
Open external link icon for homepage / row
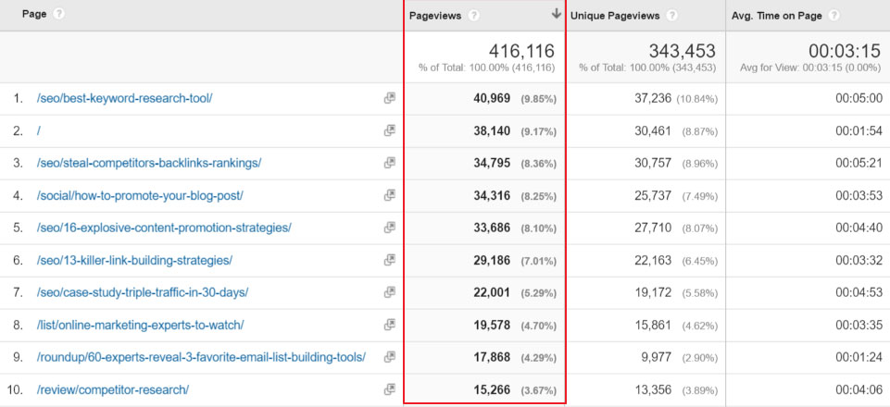[x=389, y=130]
